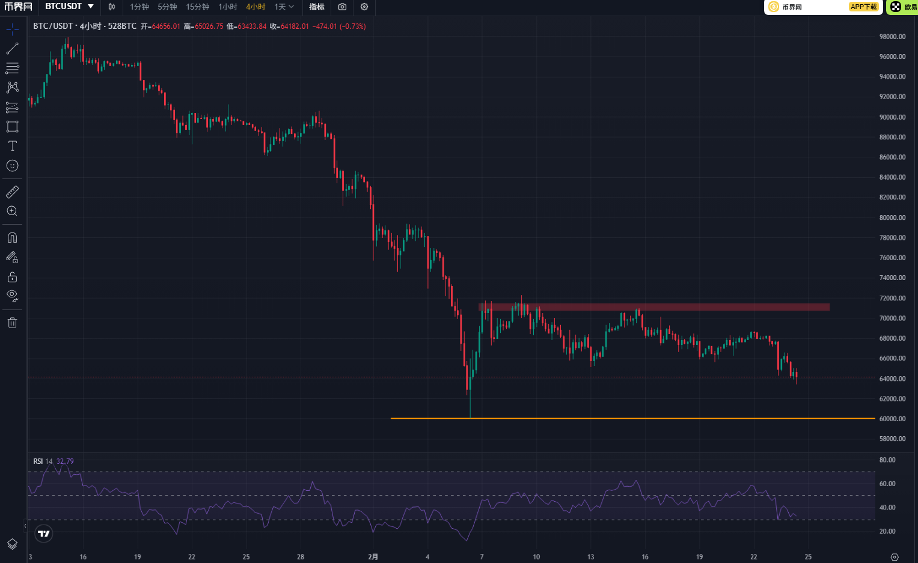Open axis settings gear at bottom right
The height and width of the screenshot is (563, 918).
[x=895, y=557]
